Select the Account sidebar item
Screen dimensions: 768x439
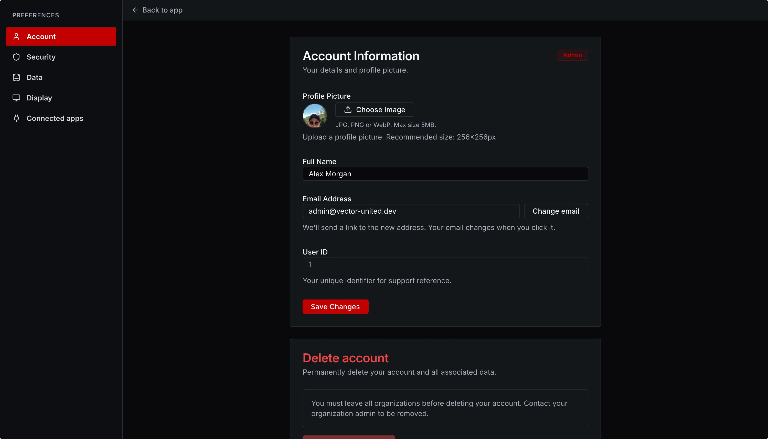click(61, 37)
